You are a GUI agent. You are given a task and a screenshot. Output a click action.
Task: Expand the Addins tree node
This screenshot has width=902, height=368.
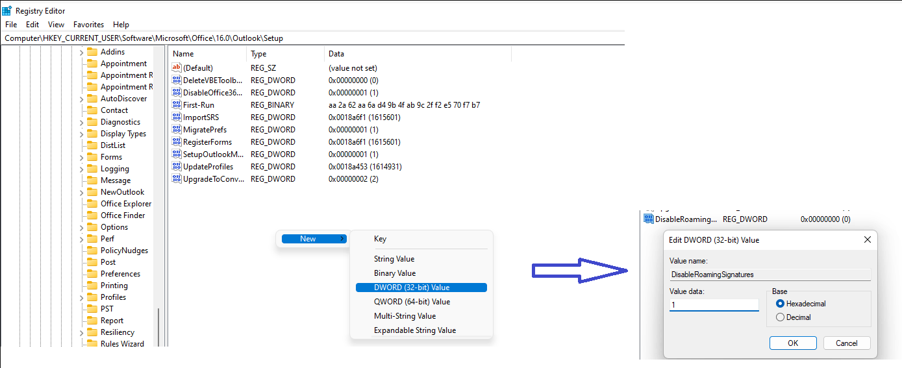[82, 52]
